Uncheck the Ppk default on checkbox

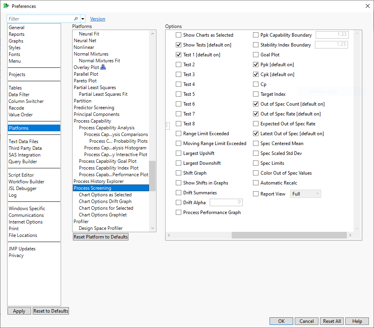[x=256, y=65]
